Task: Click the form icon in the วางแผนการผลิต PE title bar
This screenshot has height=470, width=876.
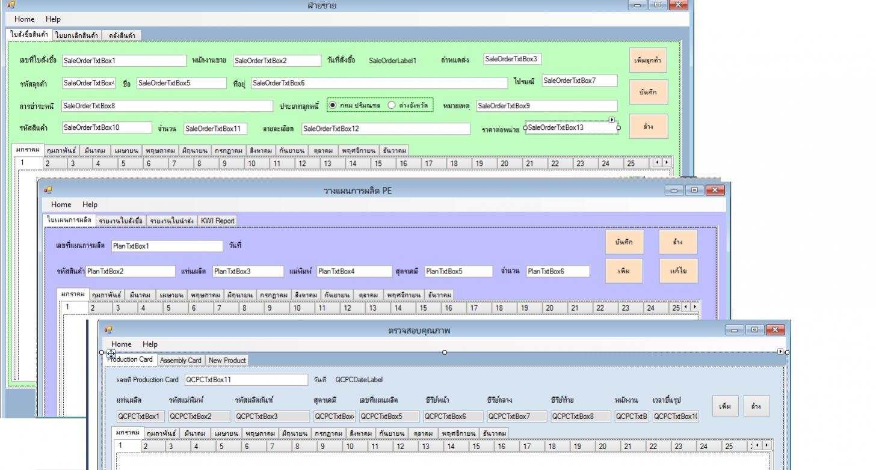Action: (48, 191)
